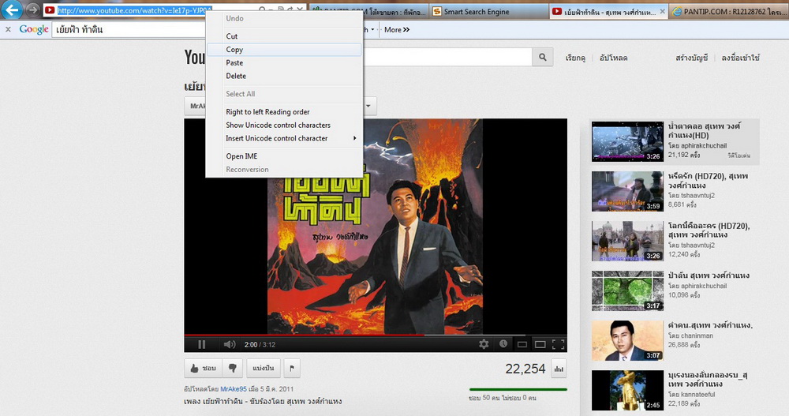
Task: Open the 2:45 suggested video thumbnail
Action: (627, 390)
